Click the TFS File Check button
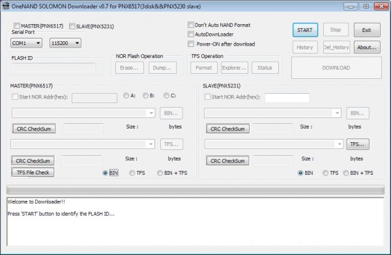This screenshot has height=255, width=391. tap(33, 172)
